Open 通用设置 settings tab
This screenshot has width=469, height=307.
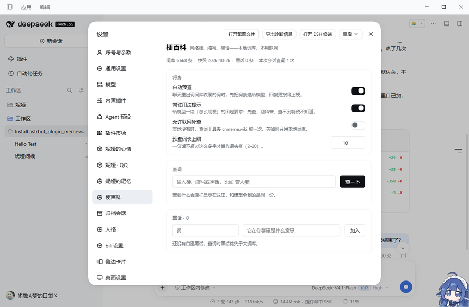tap(122, 68)
